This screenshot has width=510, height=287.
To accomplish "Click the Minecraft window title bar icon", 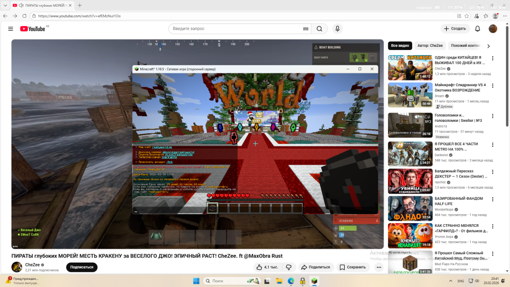I will point(137,69).
